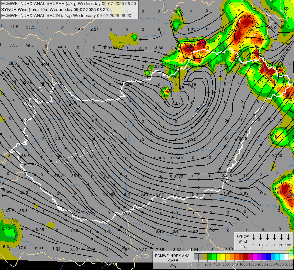Click the map value '8.41'
The image size is (294, 270).
(x=228, y=193)
